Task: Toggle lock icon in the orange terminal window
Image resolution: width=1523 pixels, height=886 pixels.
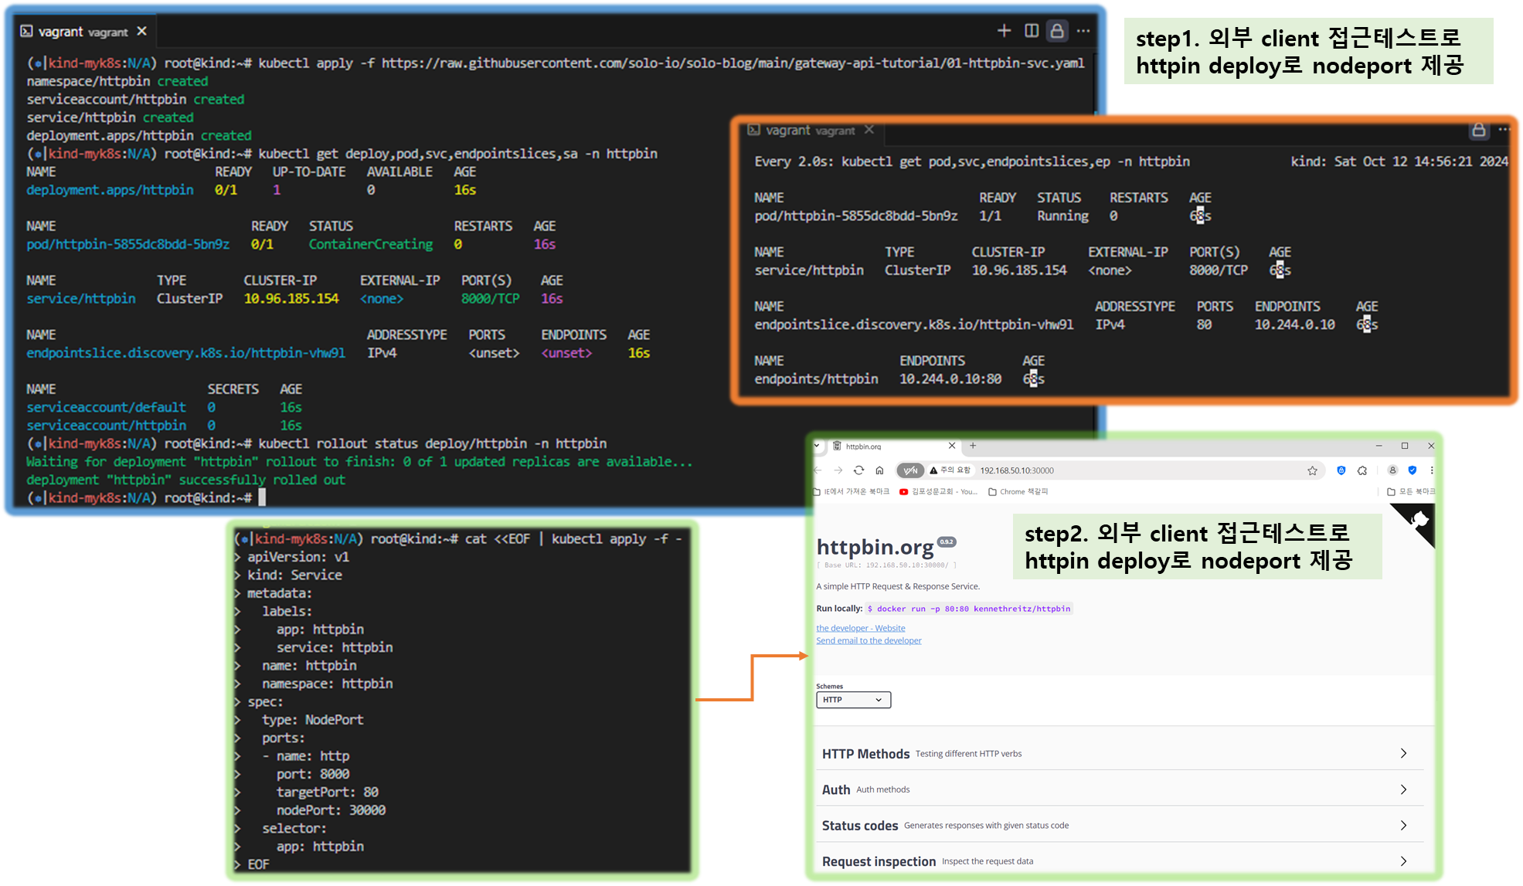Action: pos(1478,130)
